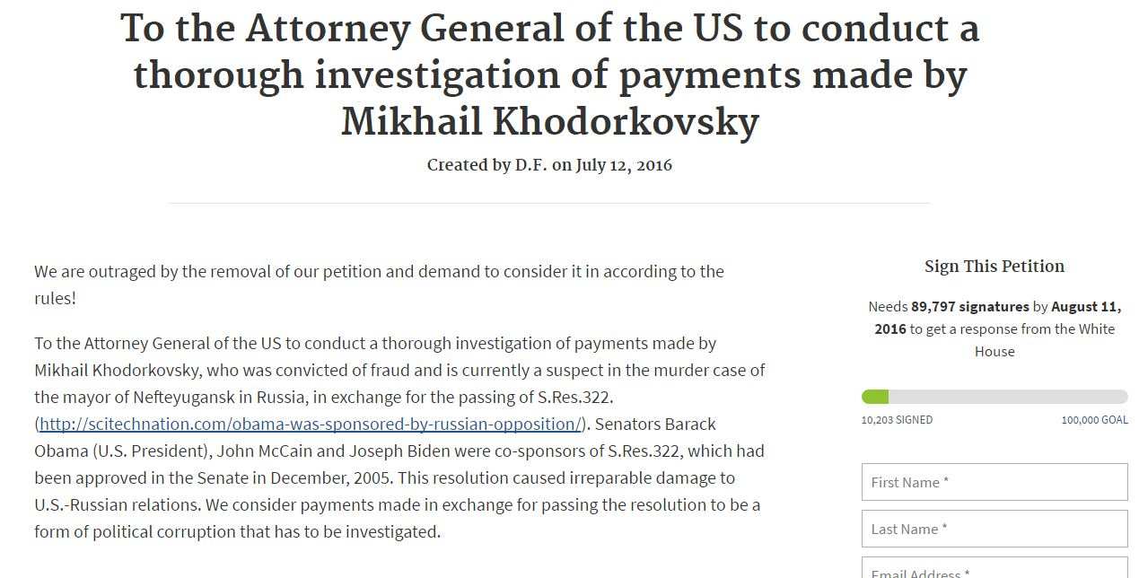Click the "100,000 GOAL" label

(1094, 420)
